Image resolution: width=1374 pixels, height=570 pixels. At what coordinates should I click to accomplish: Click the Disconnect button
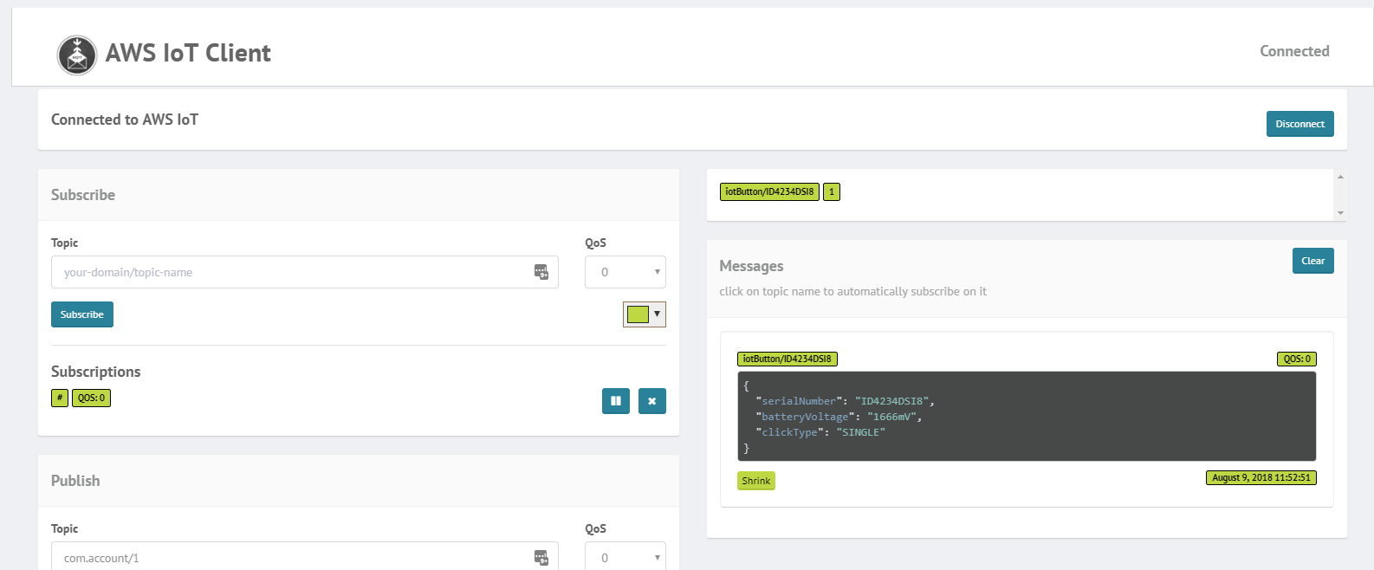(1299, 124)
